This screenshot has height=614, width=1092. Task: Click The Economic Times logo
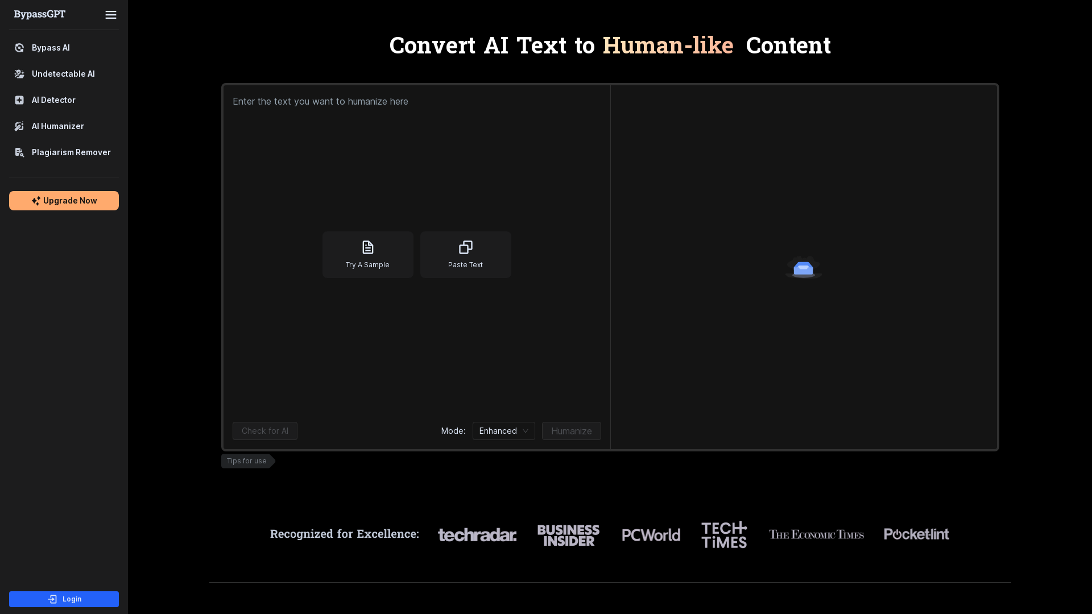(x=816, y=534)
